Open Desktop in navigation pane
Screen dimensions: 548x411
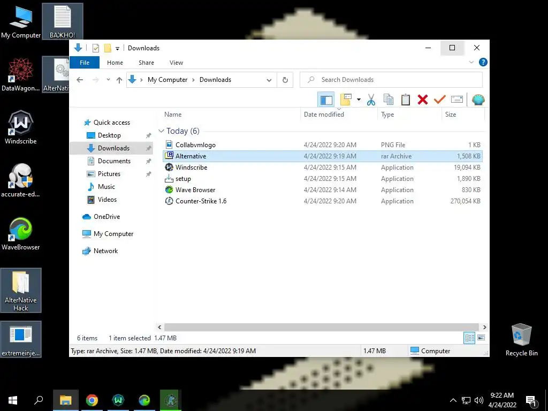109,135
